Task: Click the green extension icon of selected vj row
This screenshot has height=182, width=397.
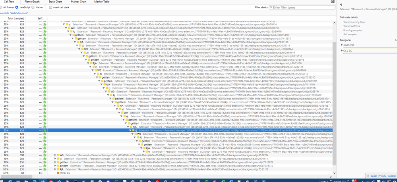Action: (45, 130)
